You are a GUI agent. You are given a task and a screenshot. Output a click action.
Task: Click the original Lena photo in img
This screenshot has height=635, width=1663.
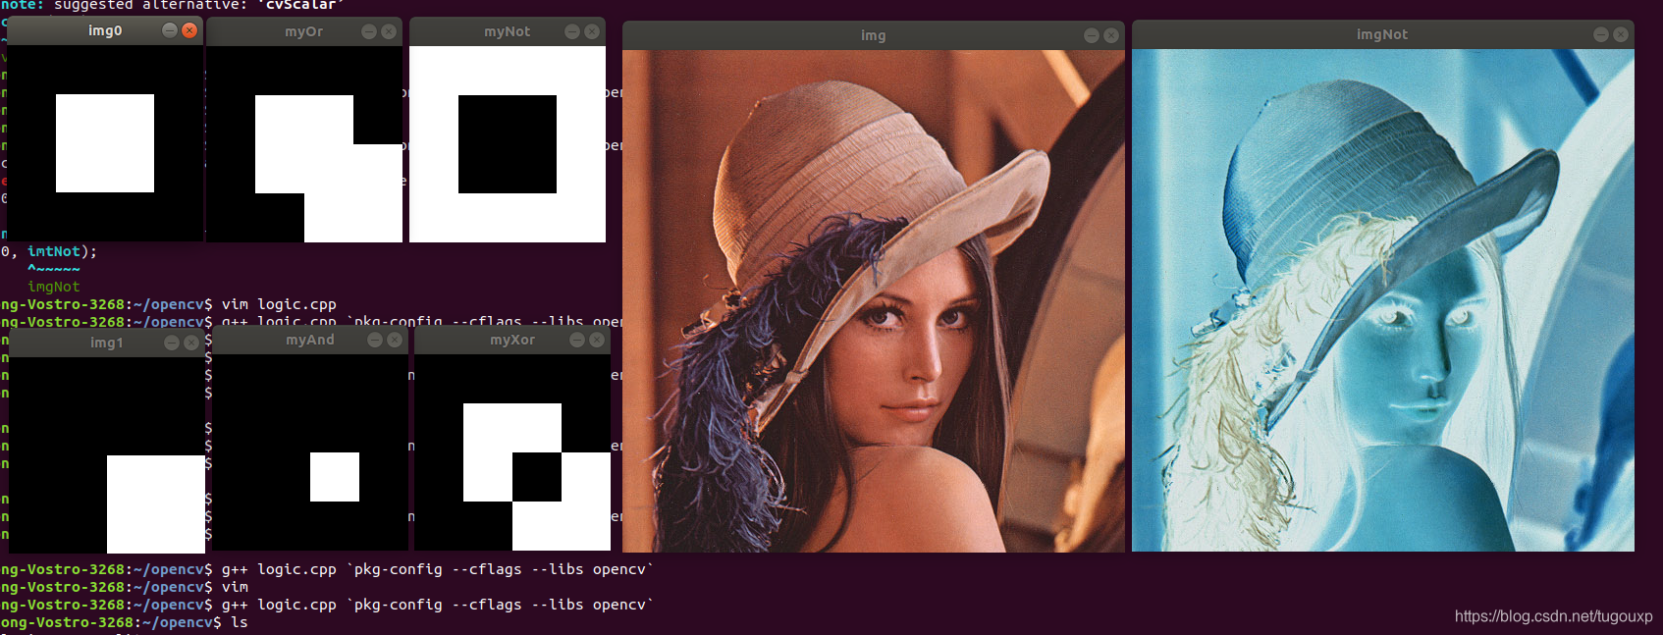click(x=874, y=300)
